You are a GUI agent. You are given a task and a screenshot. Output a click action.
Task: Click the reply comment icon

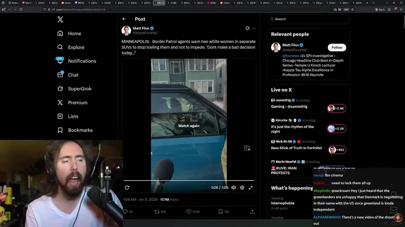(x=125, y=212)
